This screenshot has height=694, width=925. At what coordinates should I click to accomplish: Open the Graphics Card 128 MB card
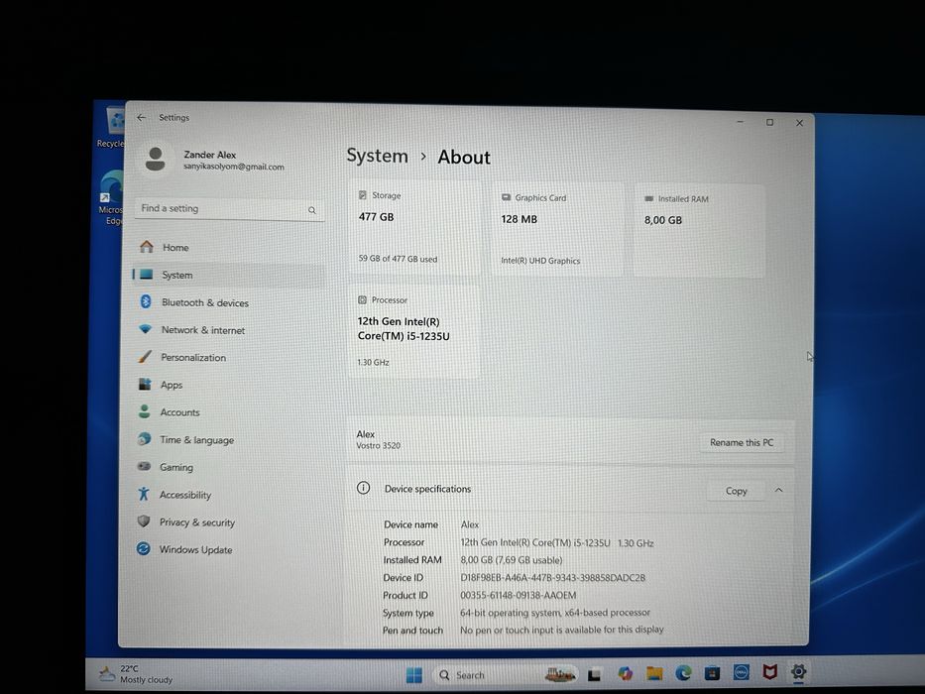(x=558, y=230)
